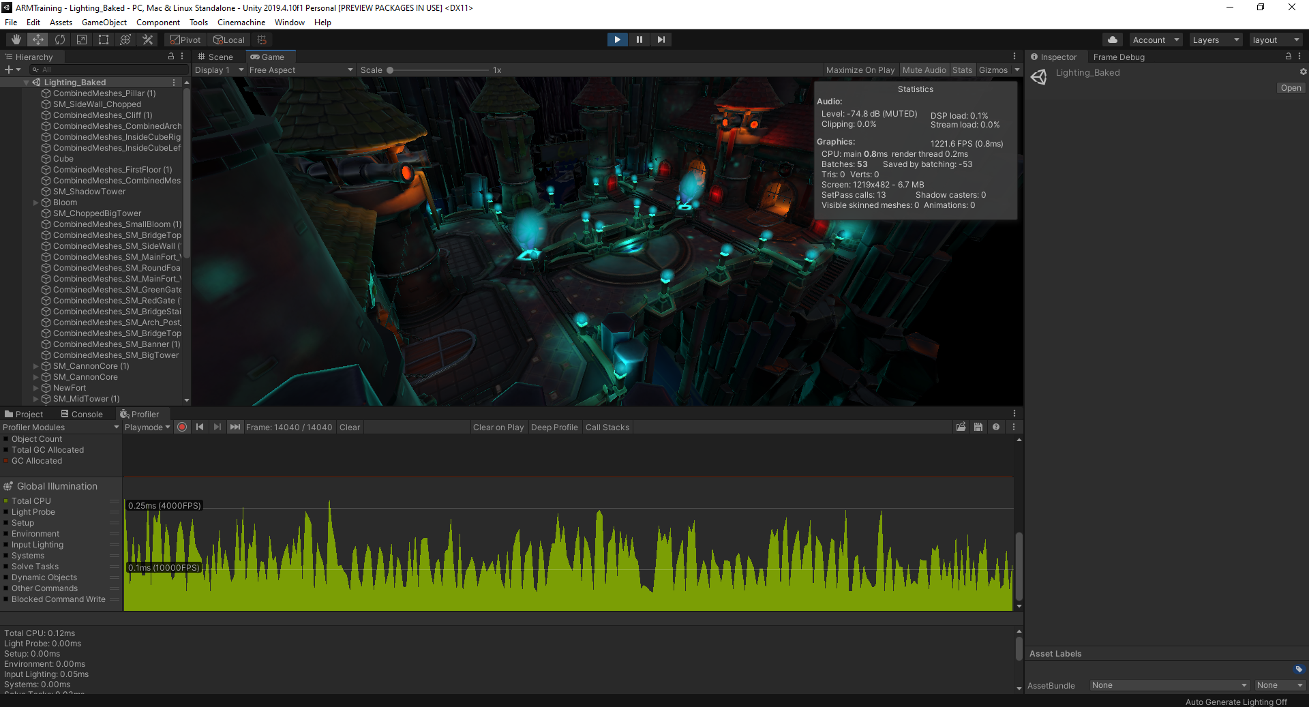Open the Layers dropdown
The height and width of the screenshot is (707, 1309).
click(1215, 39)
